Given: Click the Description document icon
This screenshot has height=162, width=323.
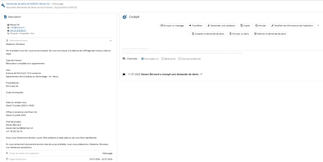Looking at the screenshot, I should pos(5,17).
